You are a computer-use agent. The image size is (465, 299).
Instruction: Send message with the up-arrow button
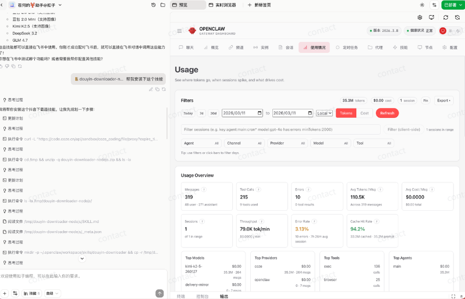tap(159, 293)
